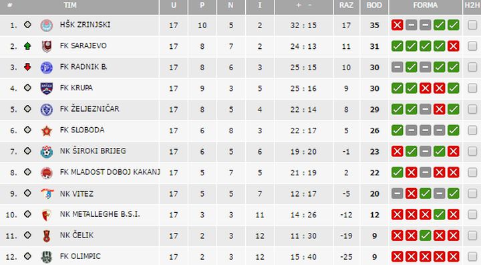The height and width of the screenshot is (265, 481).
Task: Click the NK Čelik club crest
Action: click(47, 236)
